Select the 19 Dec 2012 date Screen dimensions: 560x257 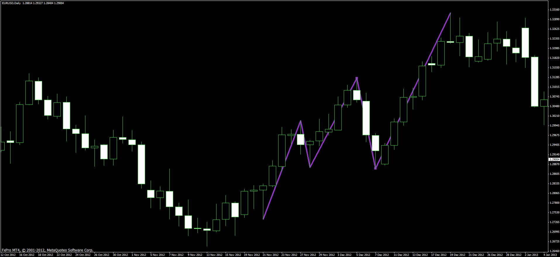pos(458,255)
